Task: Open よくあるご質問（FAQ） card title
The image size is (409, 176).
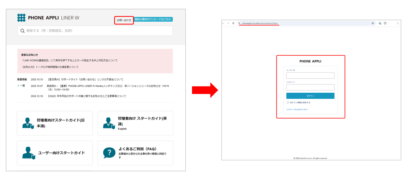Action: (138, 149)
